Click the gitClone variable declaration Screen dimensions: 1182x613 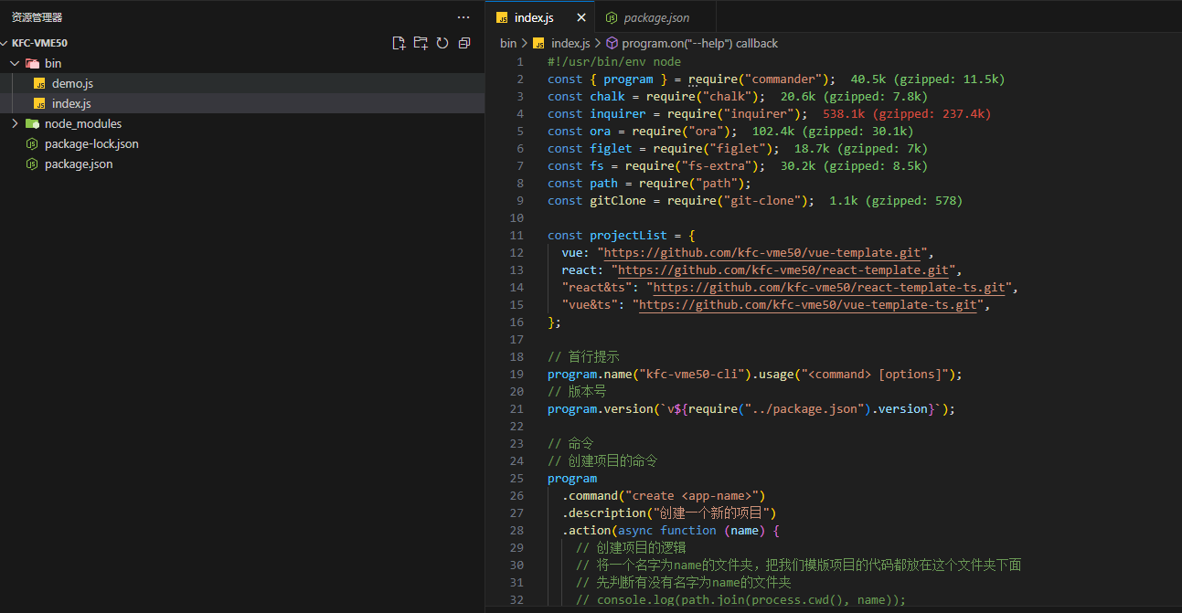point(618,200)
